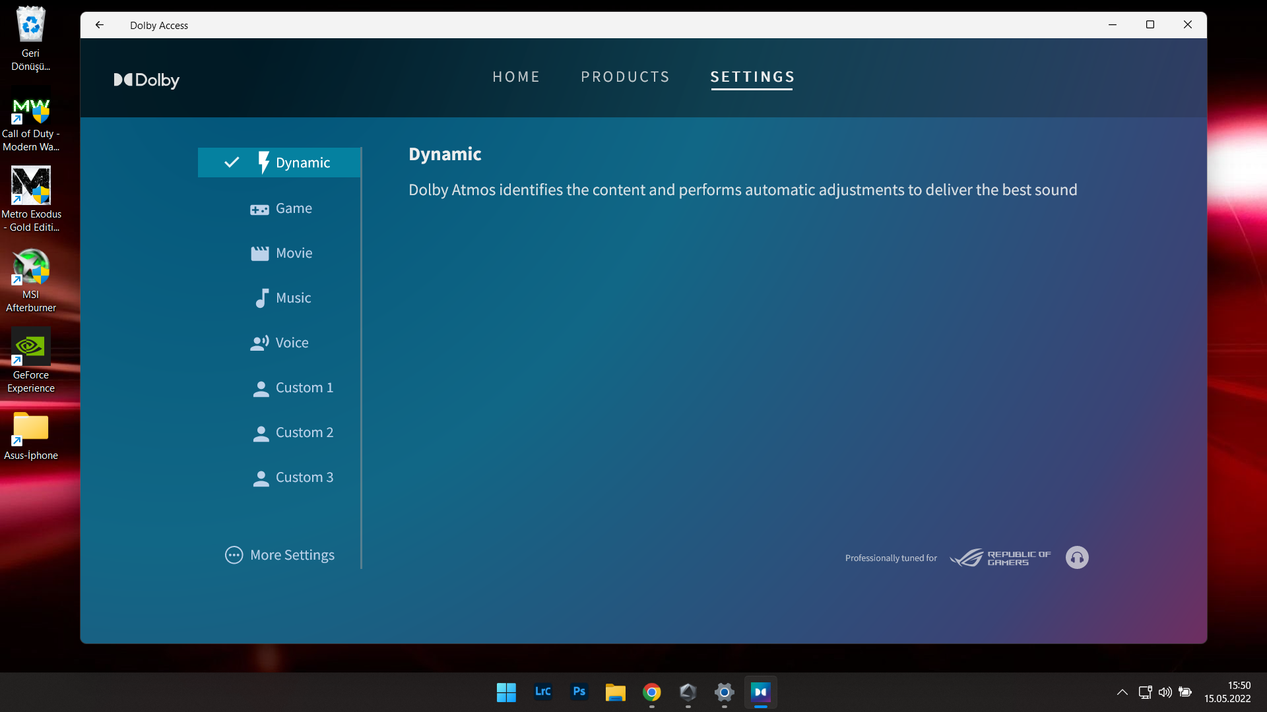The width and height of the screenshot is (1267, 712).
Task: Click the Dolby logo
Action: [x=146, y=80]
